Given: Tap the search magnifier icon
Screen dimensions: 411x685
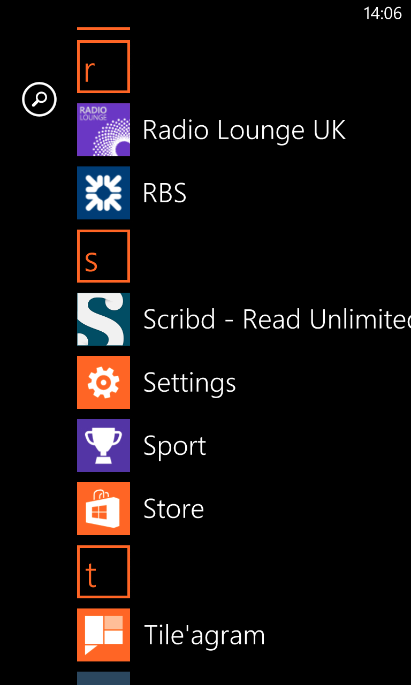Looking at the screenshot, I should point(39,99).
